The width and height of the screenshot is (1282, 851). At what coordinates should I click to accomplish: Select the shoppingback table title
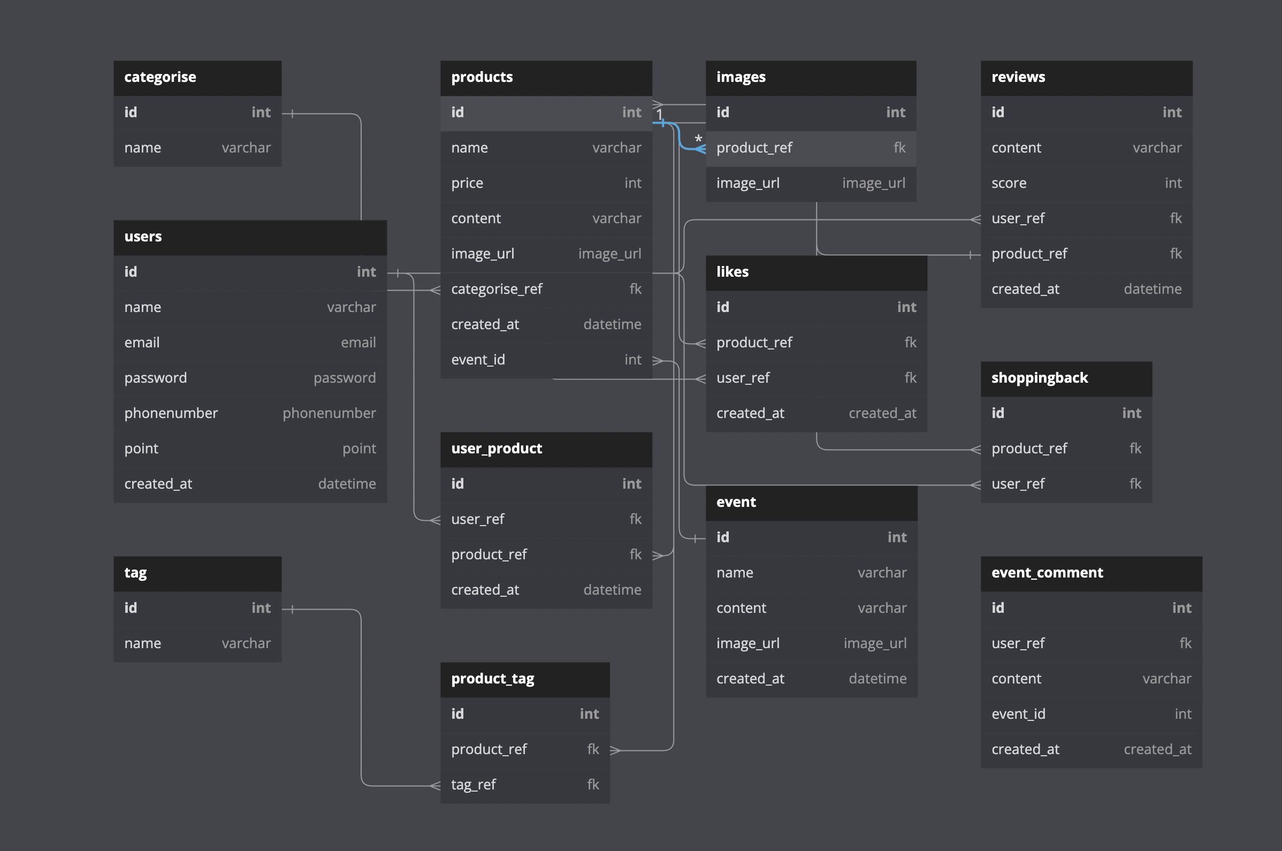pos(1065,378)
